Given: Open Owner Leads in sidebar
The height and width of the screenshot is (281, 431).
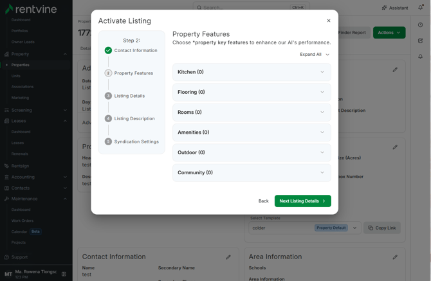Looking at the screenshot, I should [x=23, y=42].
